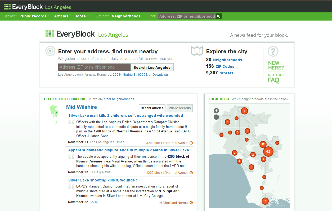332x211 pixels.
Task: Click The Los Angeles Times source text
Action: 107,142
